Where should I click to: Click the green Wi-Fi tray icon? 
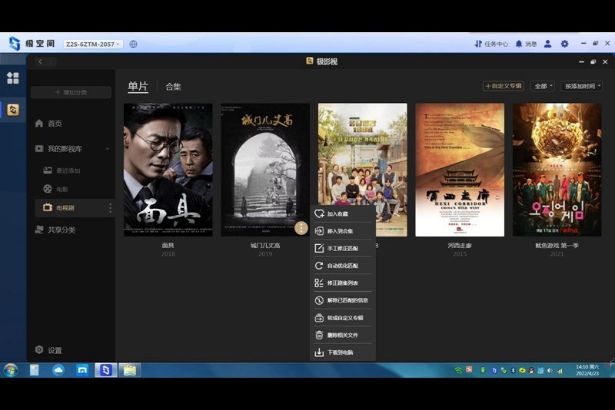(458, 370)
